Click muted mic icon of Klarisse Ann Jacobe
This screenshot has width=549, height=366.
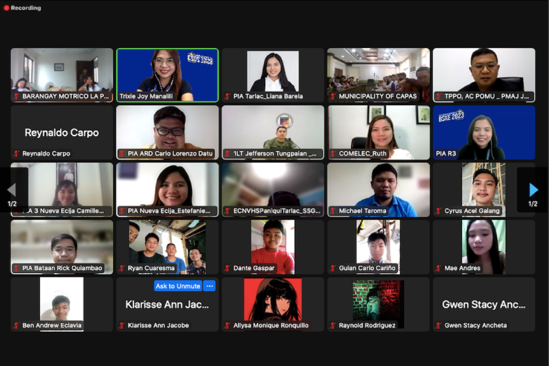pos(122,326)
